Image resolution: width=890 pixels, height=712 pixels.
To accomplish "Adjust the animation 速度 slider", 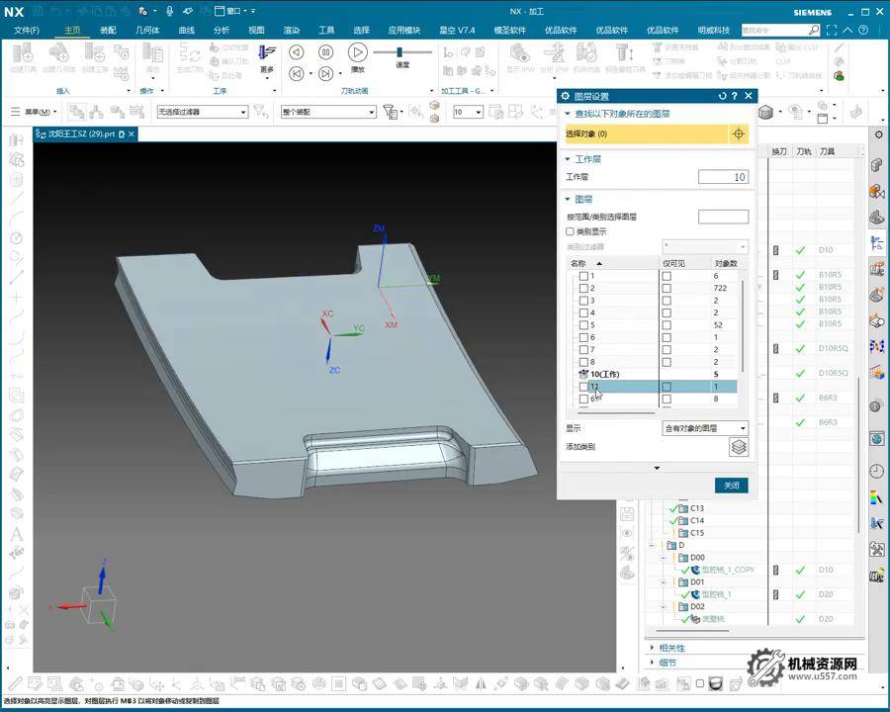I will click(x=400, y=52).
